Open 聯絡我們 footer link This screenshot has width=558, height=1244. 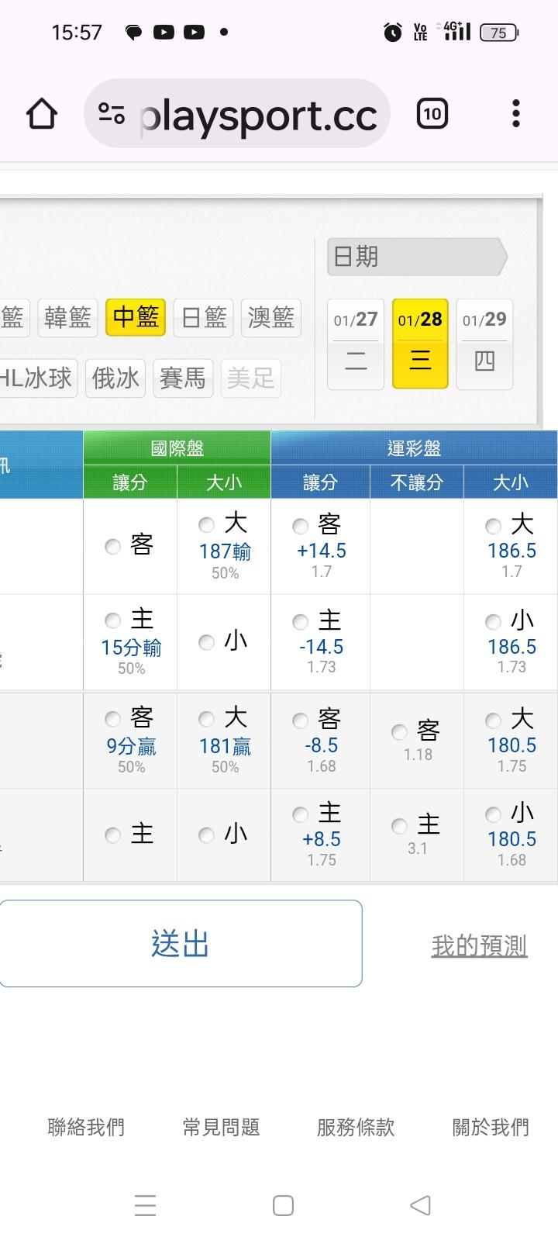coord(86,1128)
